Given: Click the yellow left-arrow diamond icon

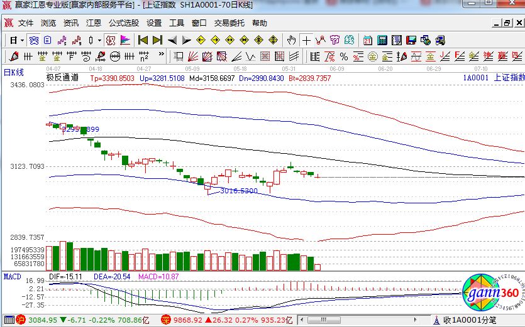Looking at the screenshot, I should [201, 40].
